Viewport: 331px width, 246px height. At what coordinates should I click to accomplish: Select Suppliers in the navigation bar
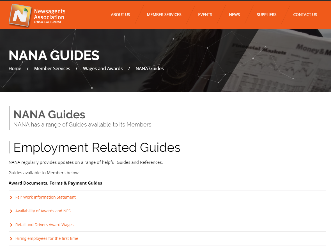(x=266, y=15)
